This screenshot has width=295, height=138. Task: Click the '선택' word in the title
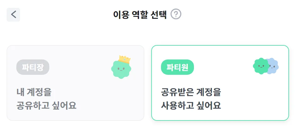(158, 15)
